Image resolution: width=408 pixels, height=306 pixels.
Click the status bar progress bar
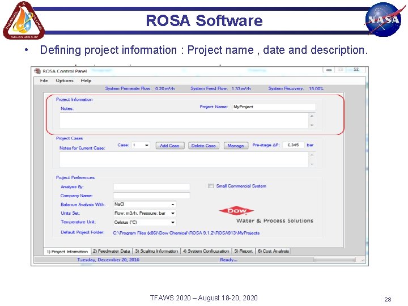click(x=335, y=260)
